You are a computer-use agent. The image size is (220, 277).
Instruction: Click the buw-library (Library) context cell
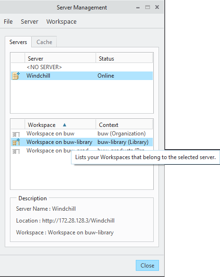123,142
